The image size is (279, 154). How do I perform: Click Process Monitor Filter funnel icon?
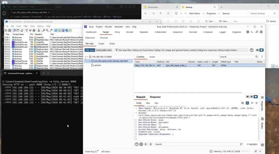[27, 31]
